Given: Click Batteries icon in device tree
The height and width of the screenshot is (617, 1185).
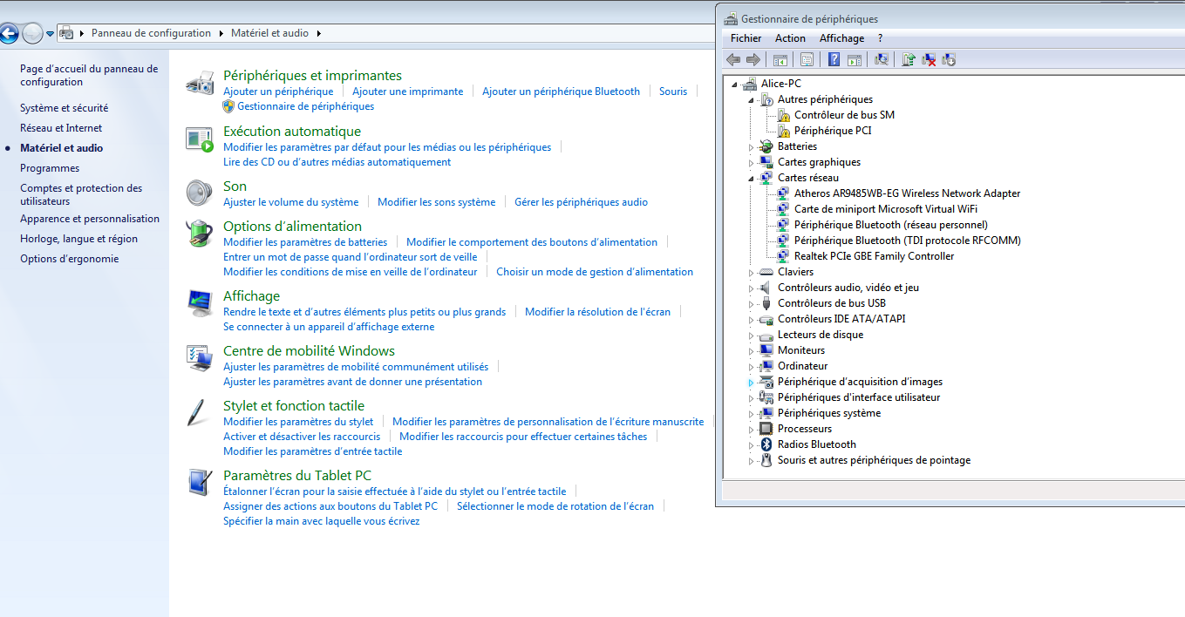Looking at the screenshot, I should [x=766, y=146].
